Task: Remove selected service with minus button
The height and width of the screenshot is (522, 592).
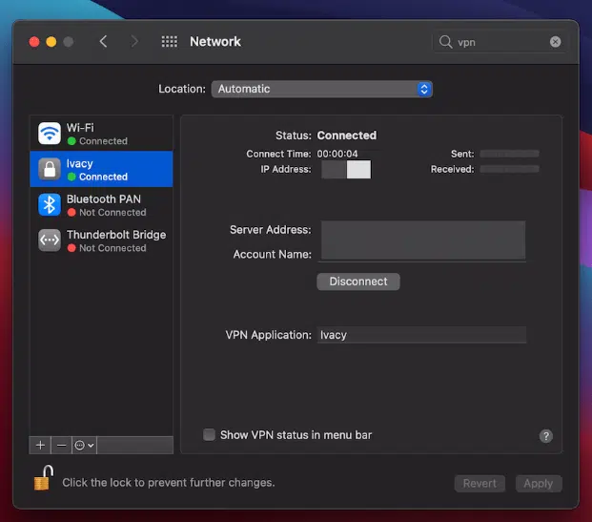Action: coord(61,446)
